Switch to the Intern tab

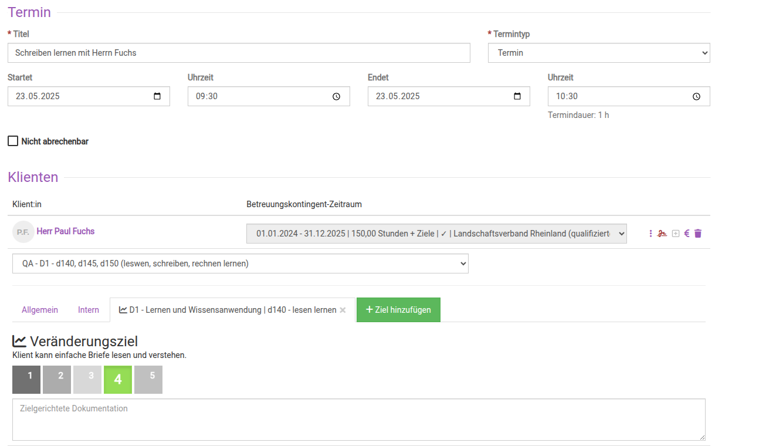point(89,310)
